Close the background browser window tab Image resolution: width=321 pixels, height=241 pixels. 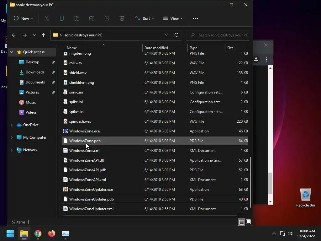tap(266, 45)
